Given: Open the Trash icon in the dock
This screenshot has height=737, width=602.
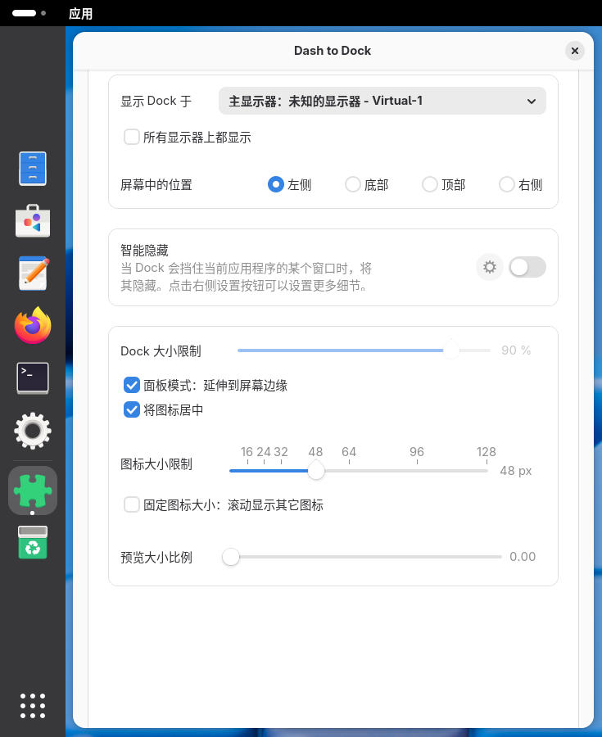Looking at the screenshot, I should coord(33,542).
